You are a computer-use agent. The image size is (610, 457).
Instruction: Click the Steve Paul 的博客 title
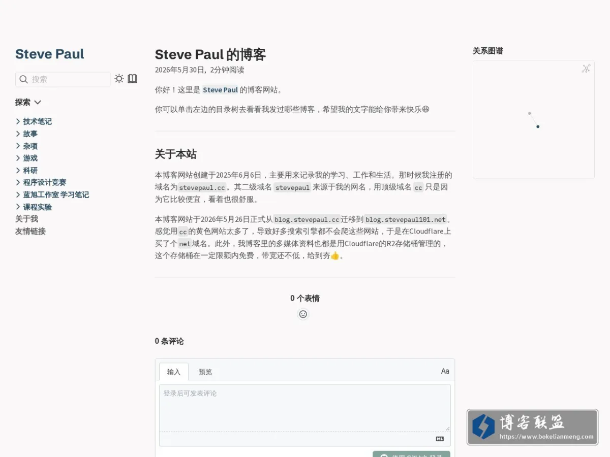click(x=210, y=54)
